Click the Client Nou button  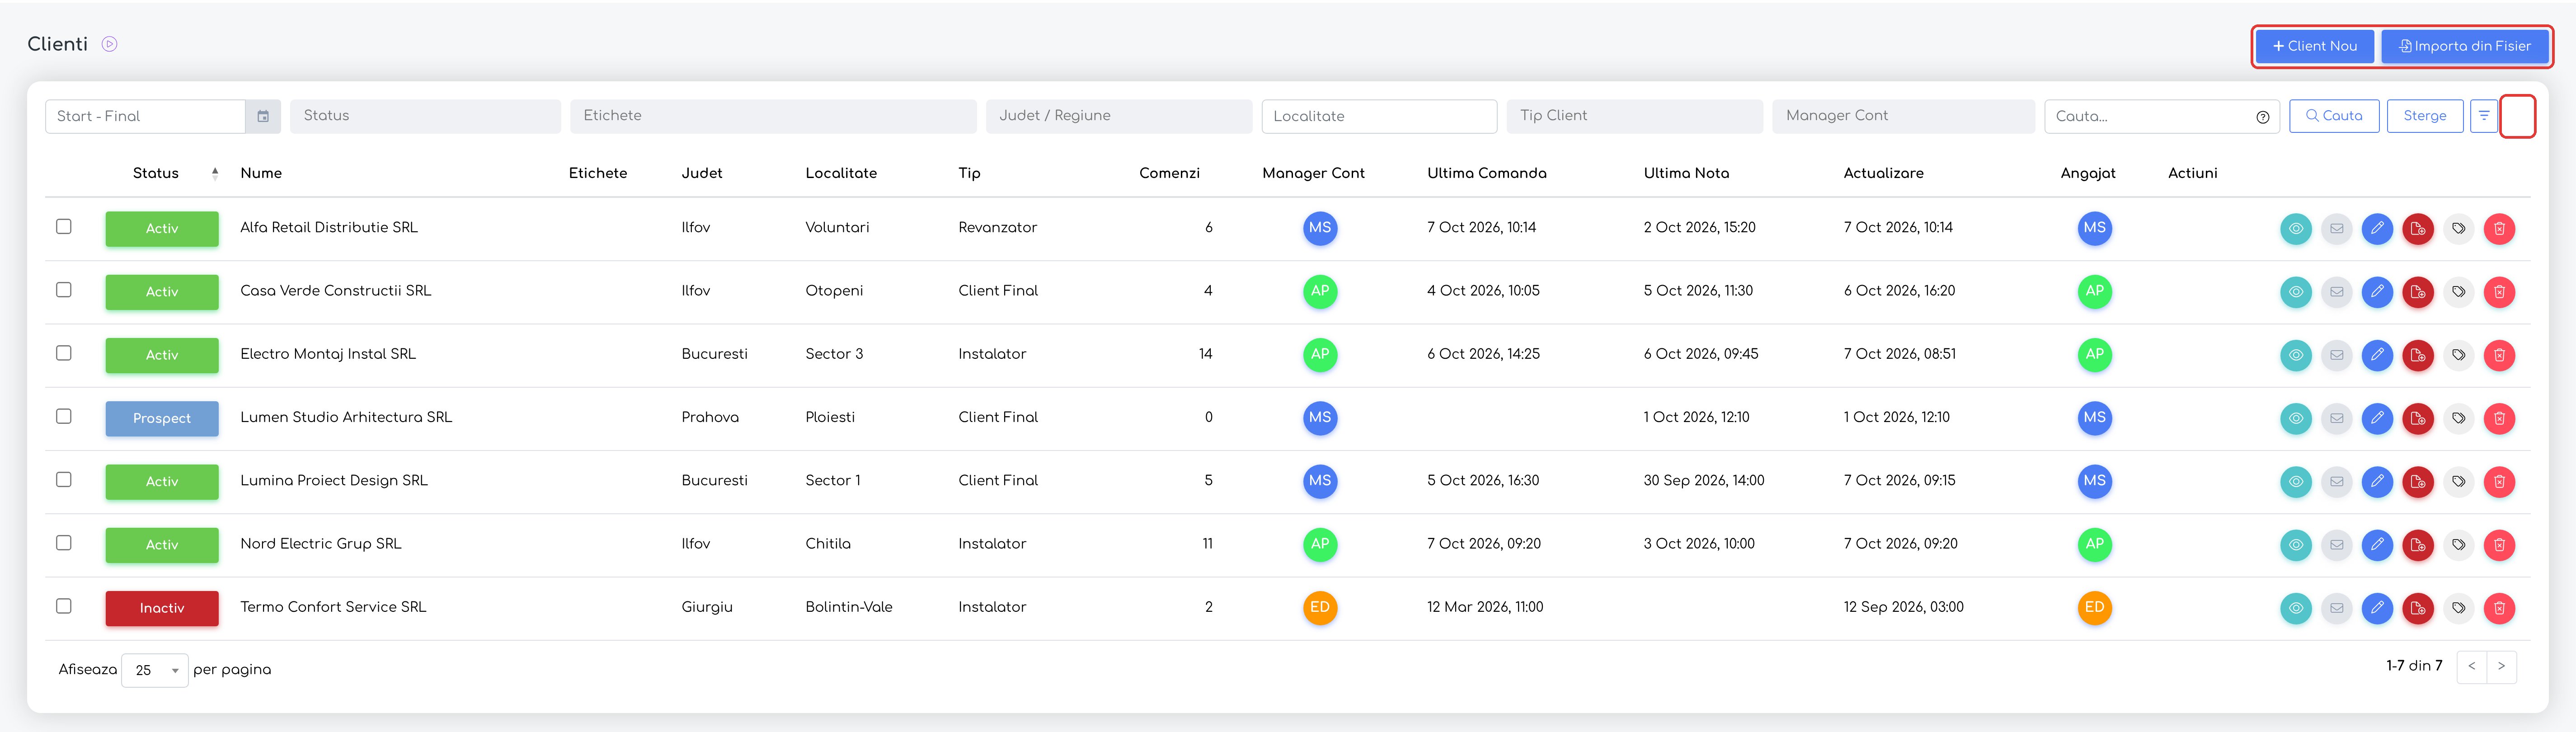click(2314, 46)
